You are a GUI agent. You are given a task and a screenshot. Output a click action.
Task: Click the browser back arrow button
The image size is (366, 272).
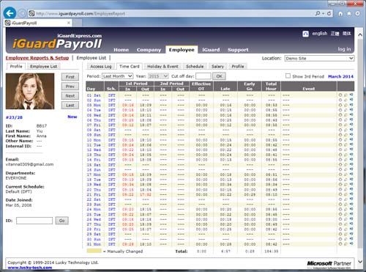tap(10, 13)
